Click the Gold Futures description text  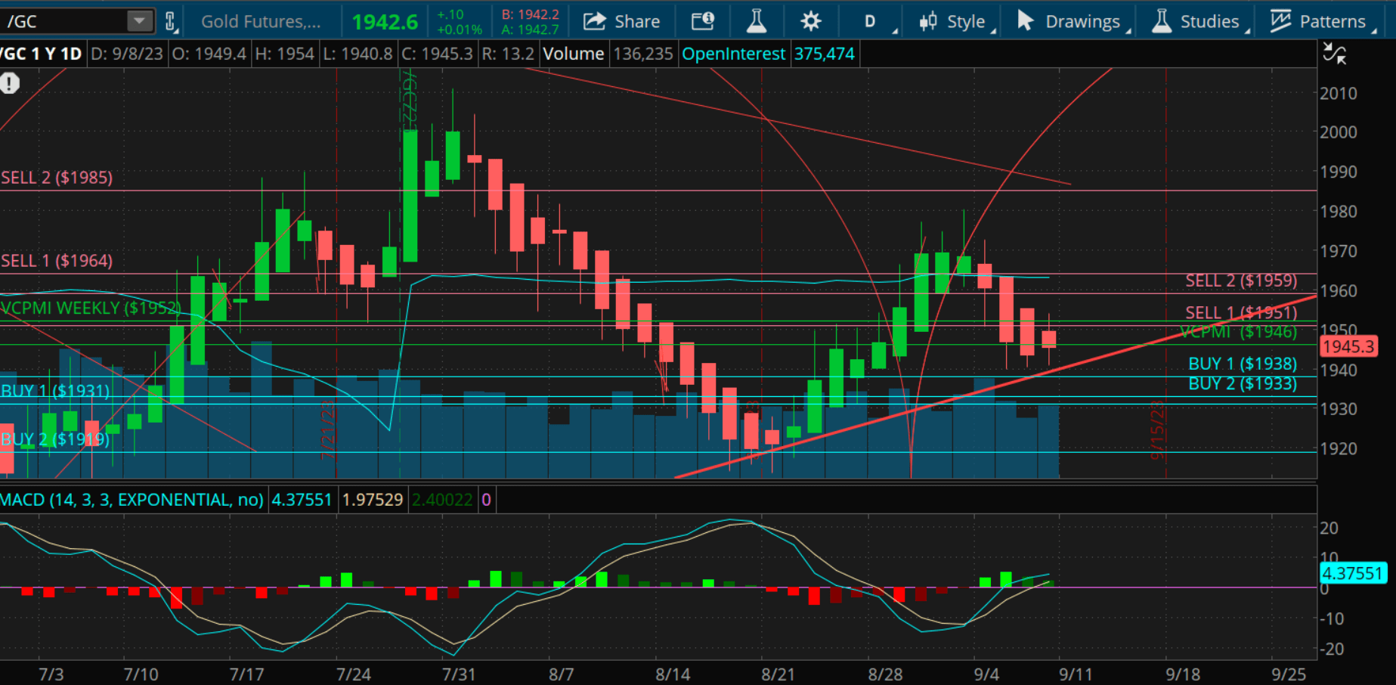[x=261, y=21]
